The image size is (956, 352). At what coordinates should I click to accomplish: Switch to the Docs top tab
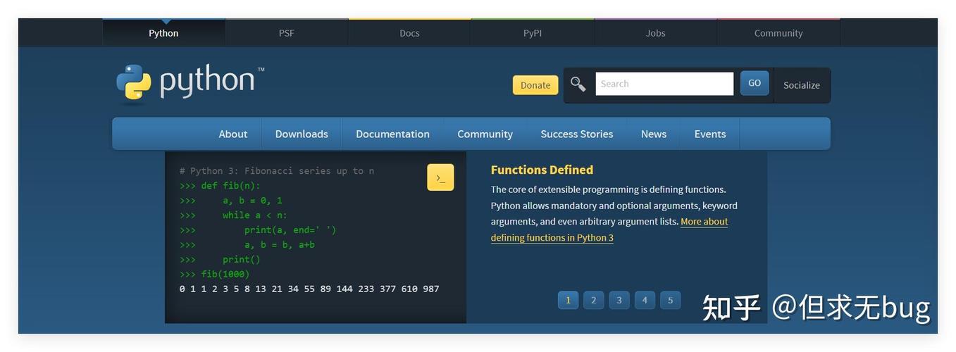409,33
